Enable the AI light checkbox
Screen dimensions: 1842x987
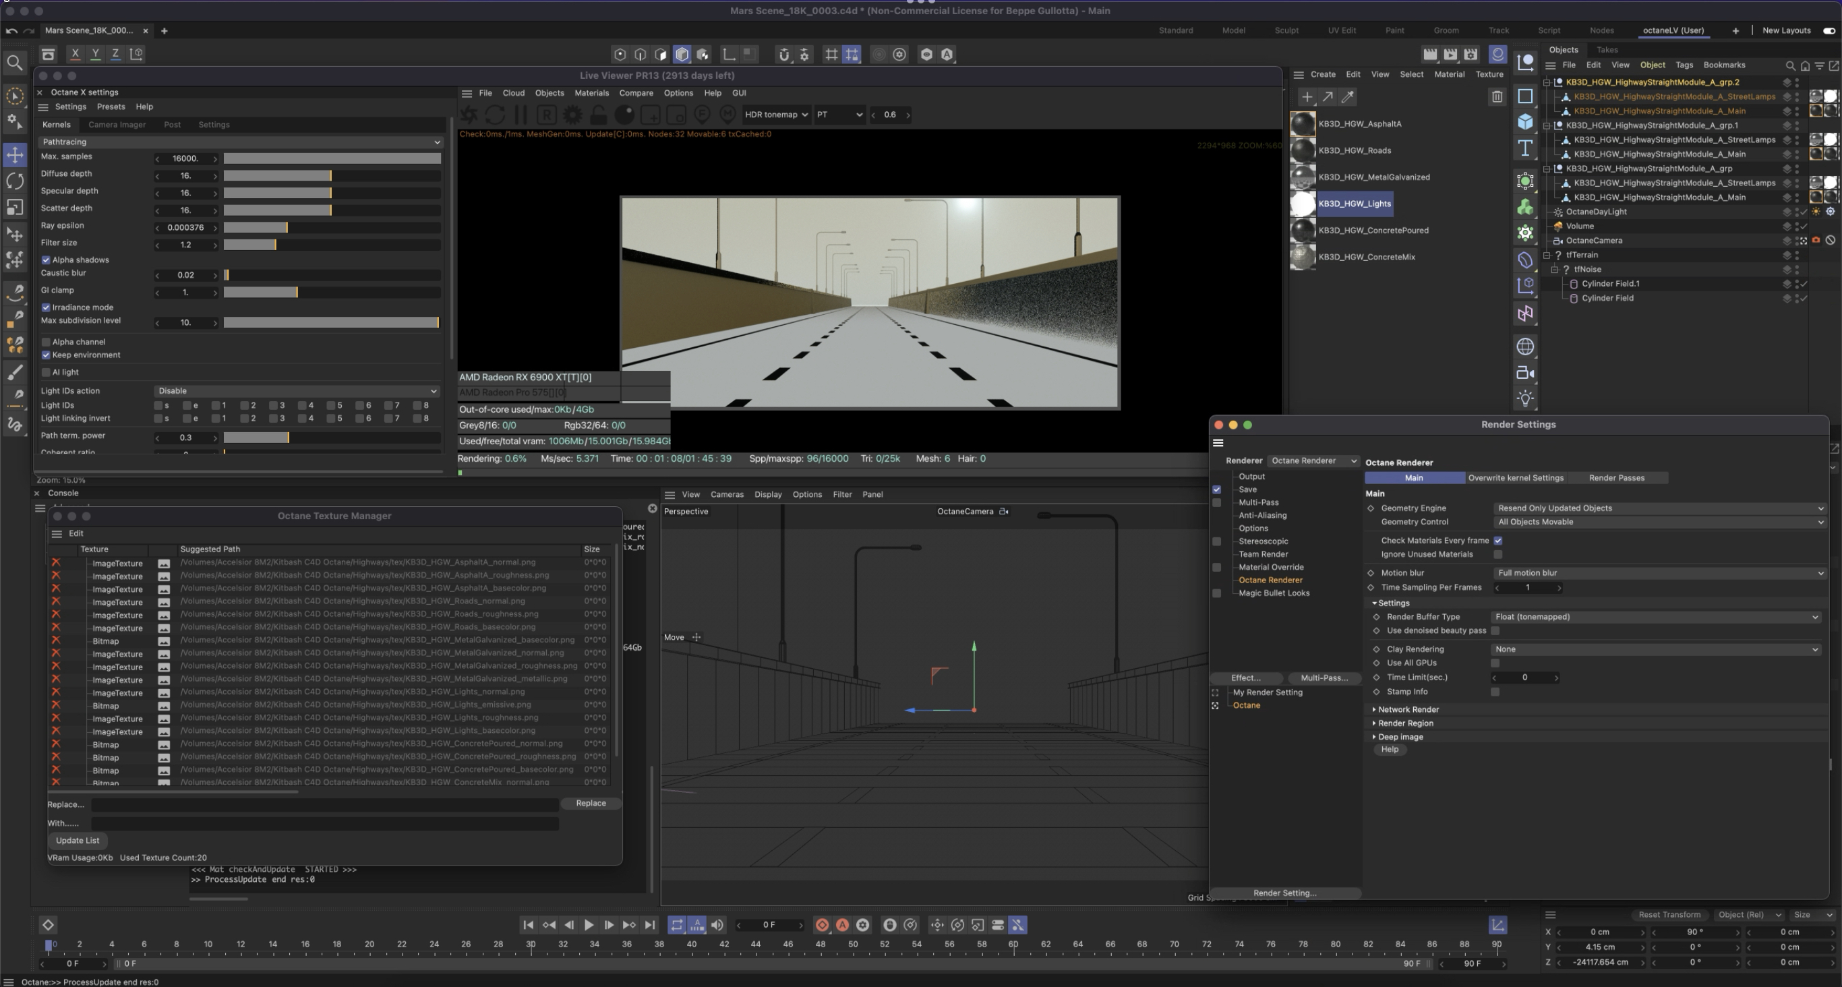(x=47, y=373)
